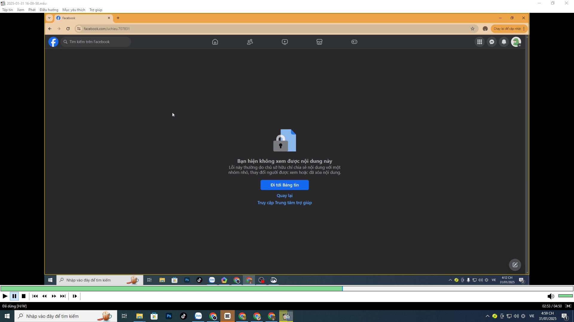The height and width of the screenshot is (322, 574).
Task: Stop playback with the Stop button
Action: point(24,296)
